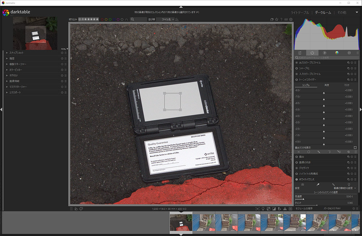Image resolution: width=362 pixels, height=236 pixels.
Task: Enable 露出マスクを表示 checkbox
Action: (x=355, y=147)
